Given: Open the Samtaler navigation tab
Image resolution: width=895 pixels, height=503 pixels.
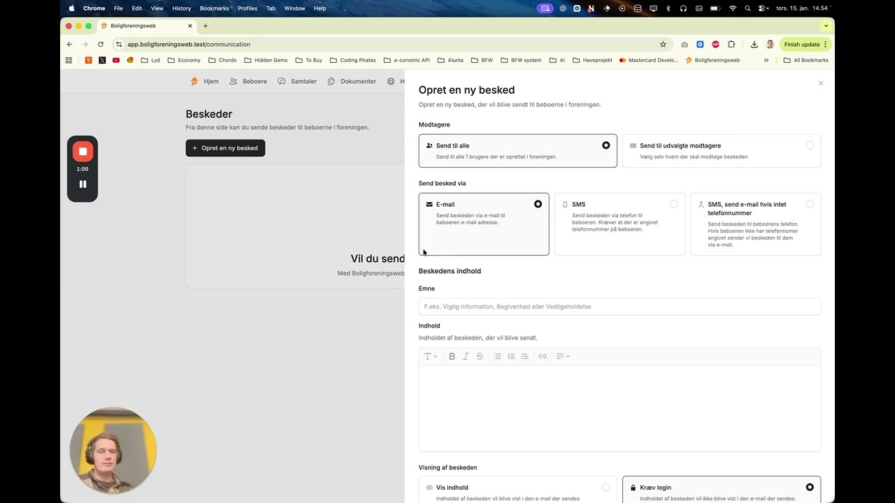Looking at the screenshot, I should [x=297, y=81].
